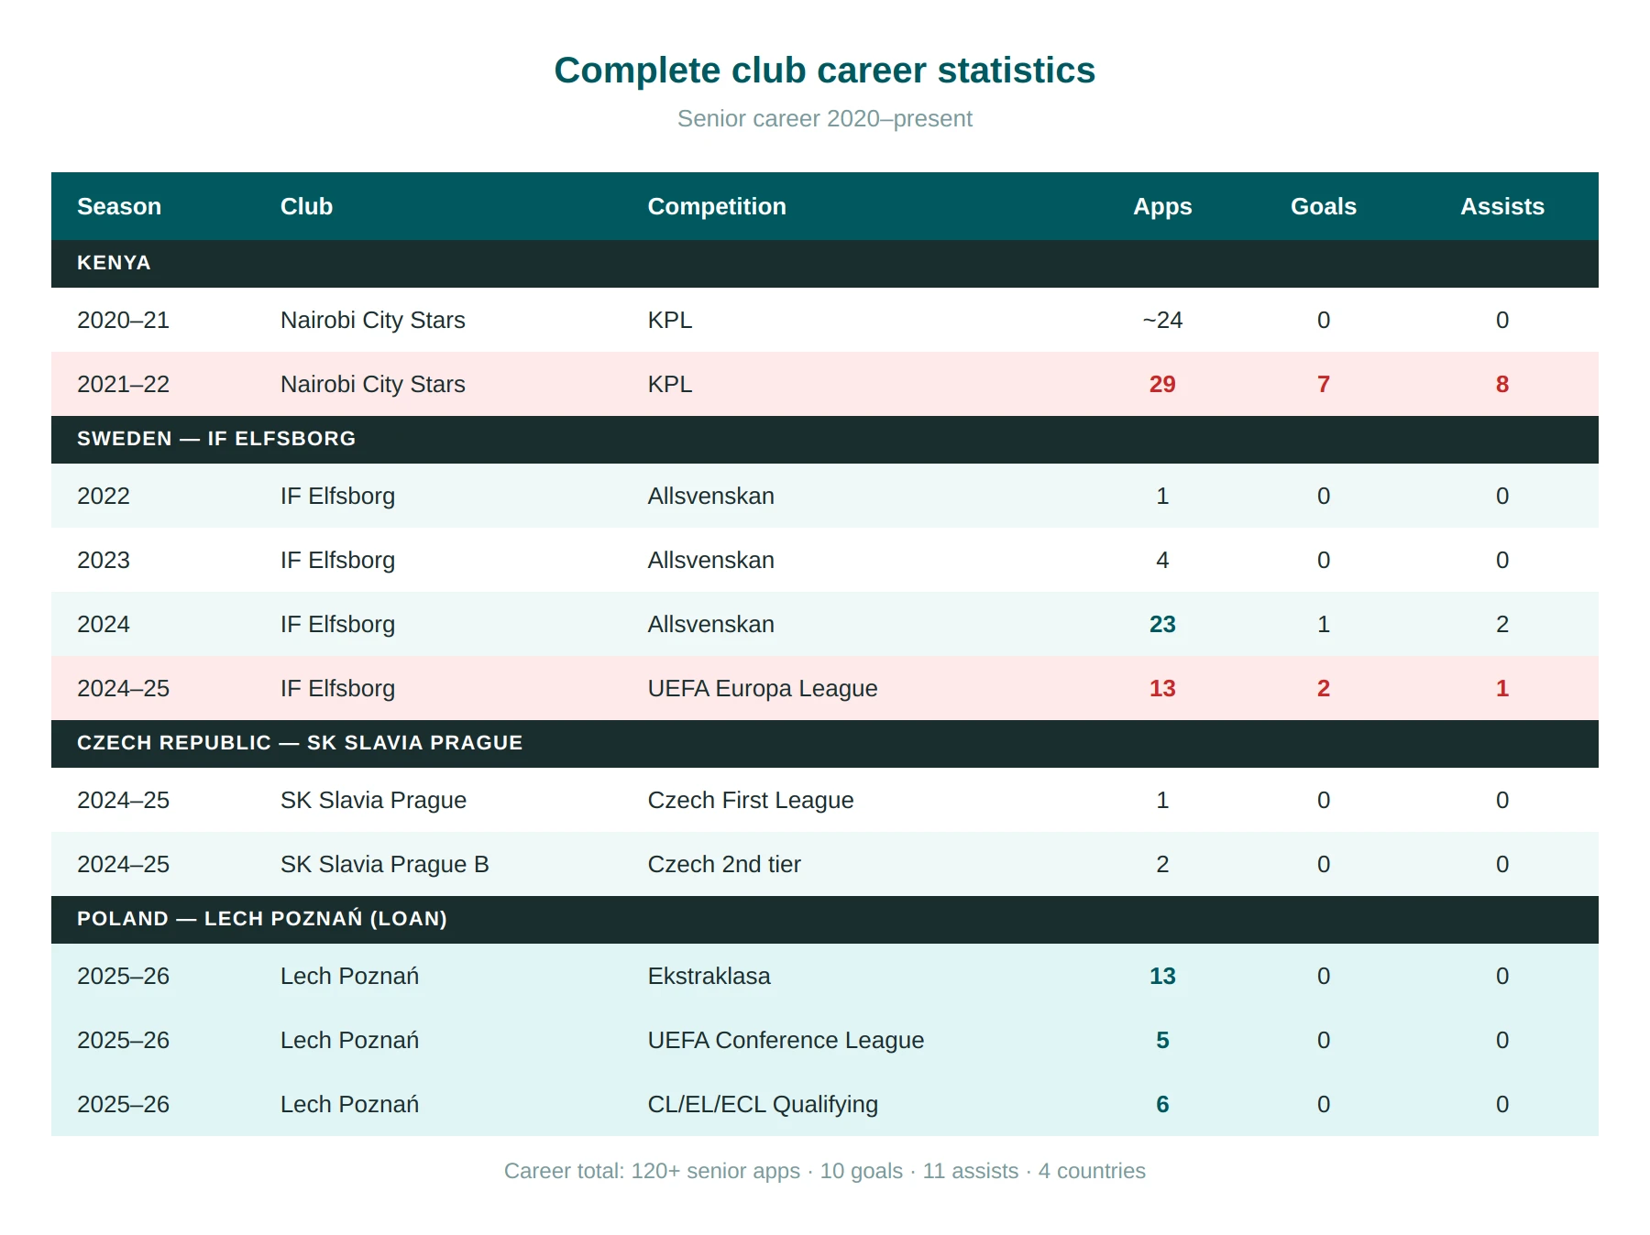Viewport: 1650px width, 1235px height.
Task: Select the KENYA section header row
Action: [825, 263]
